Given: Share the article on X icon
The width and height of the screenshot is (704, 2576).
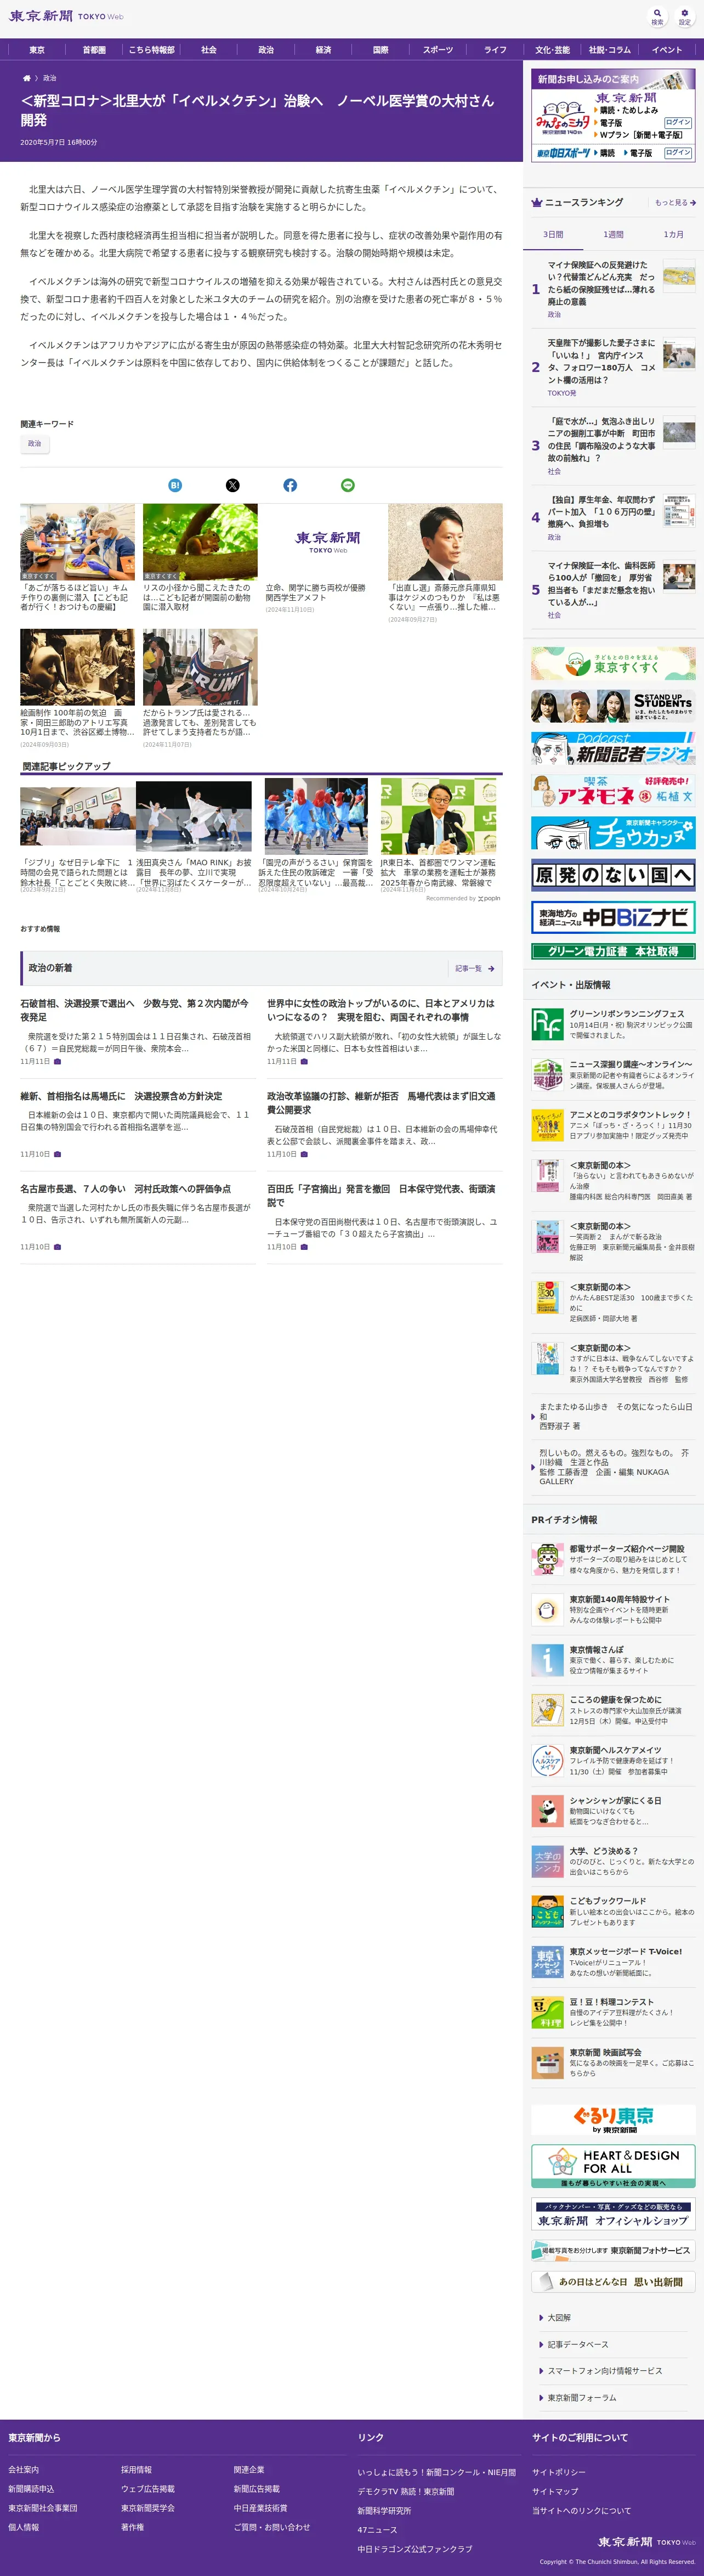Looking at the screenshot, I should (x=232, y=485).
